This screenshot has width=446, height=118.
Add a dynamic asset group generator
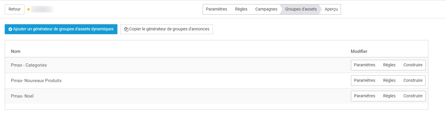point(61,29)
